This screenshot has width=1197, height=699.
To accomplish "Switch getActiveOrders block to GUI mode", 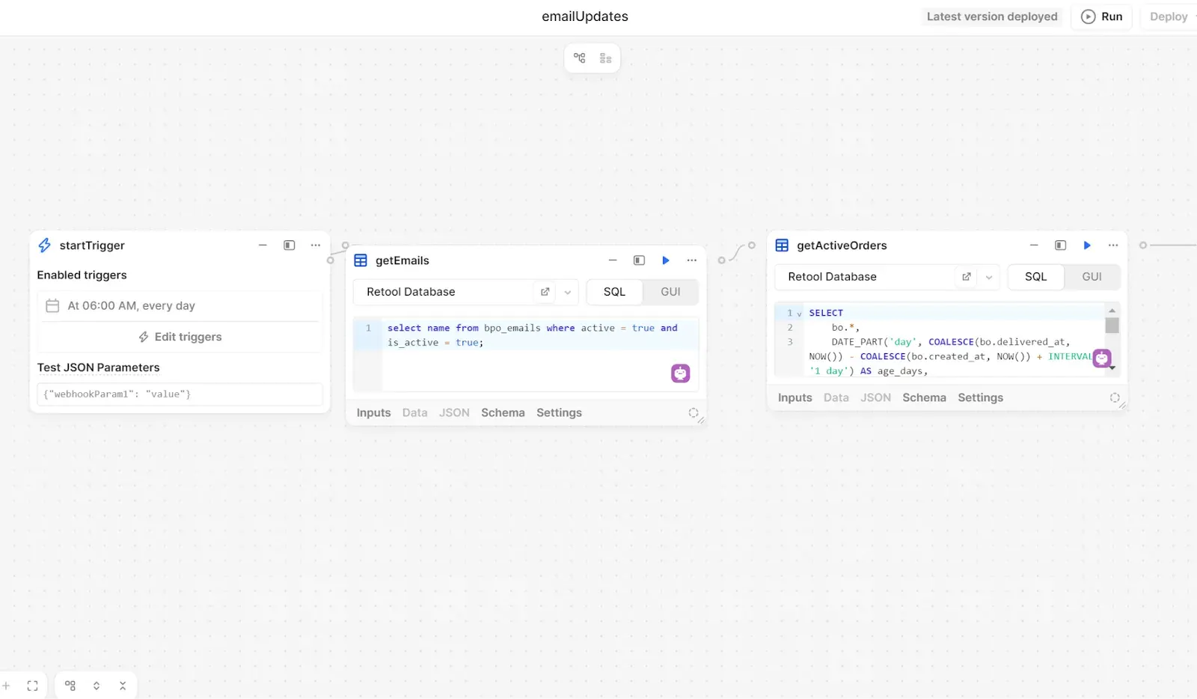I will (x=1092, y=277).
